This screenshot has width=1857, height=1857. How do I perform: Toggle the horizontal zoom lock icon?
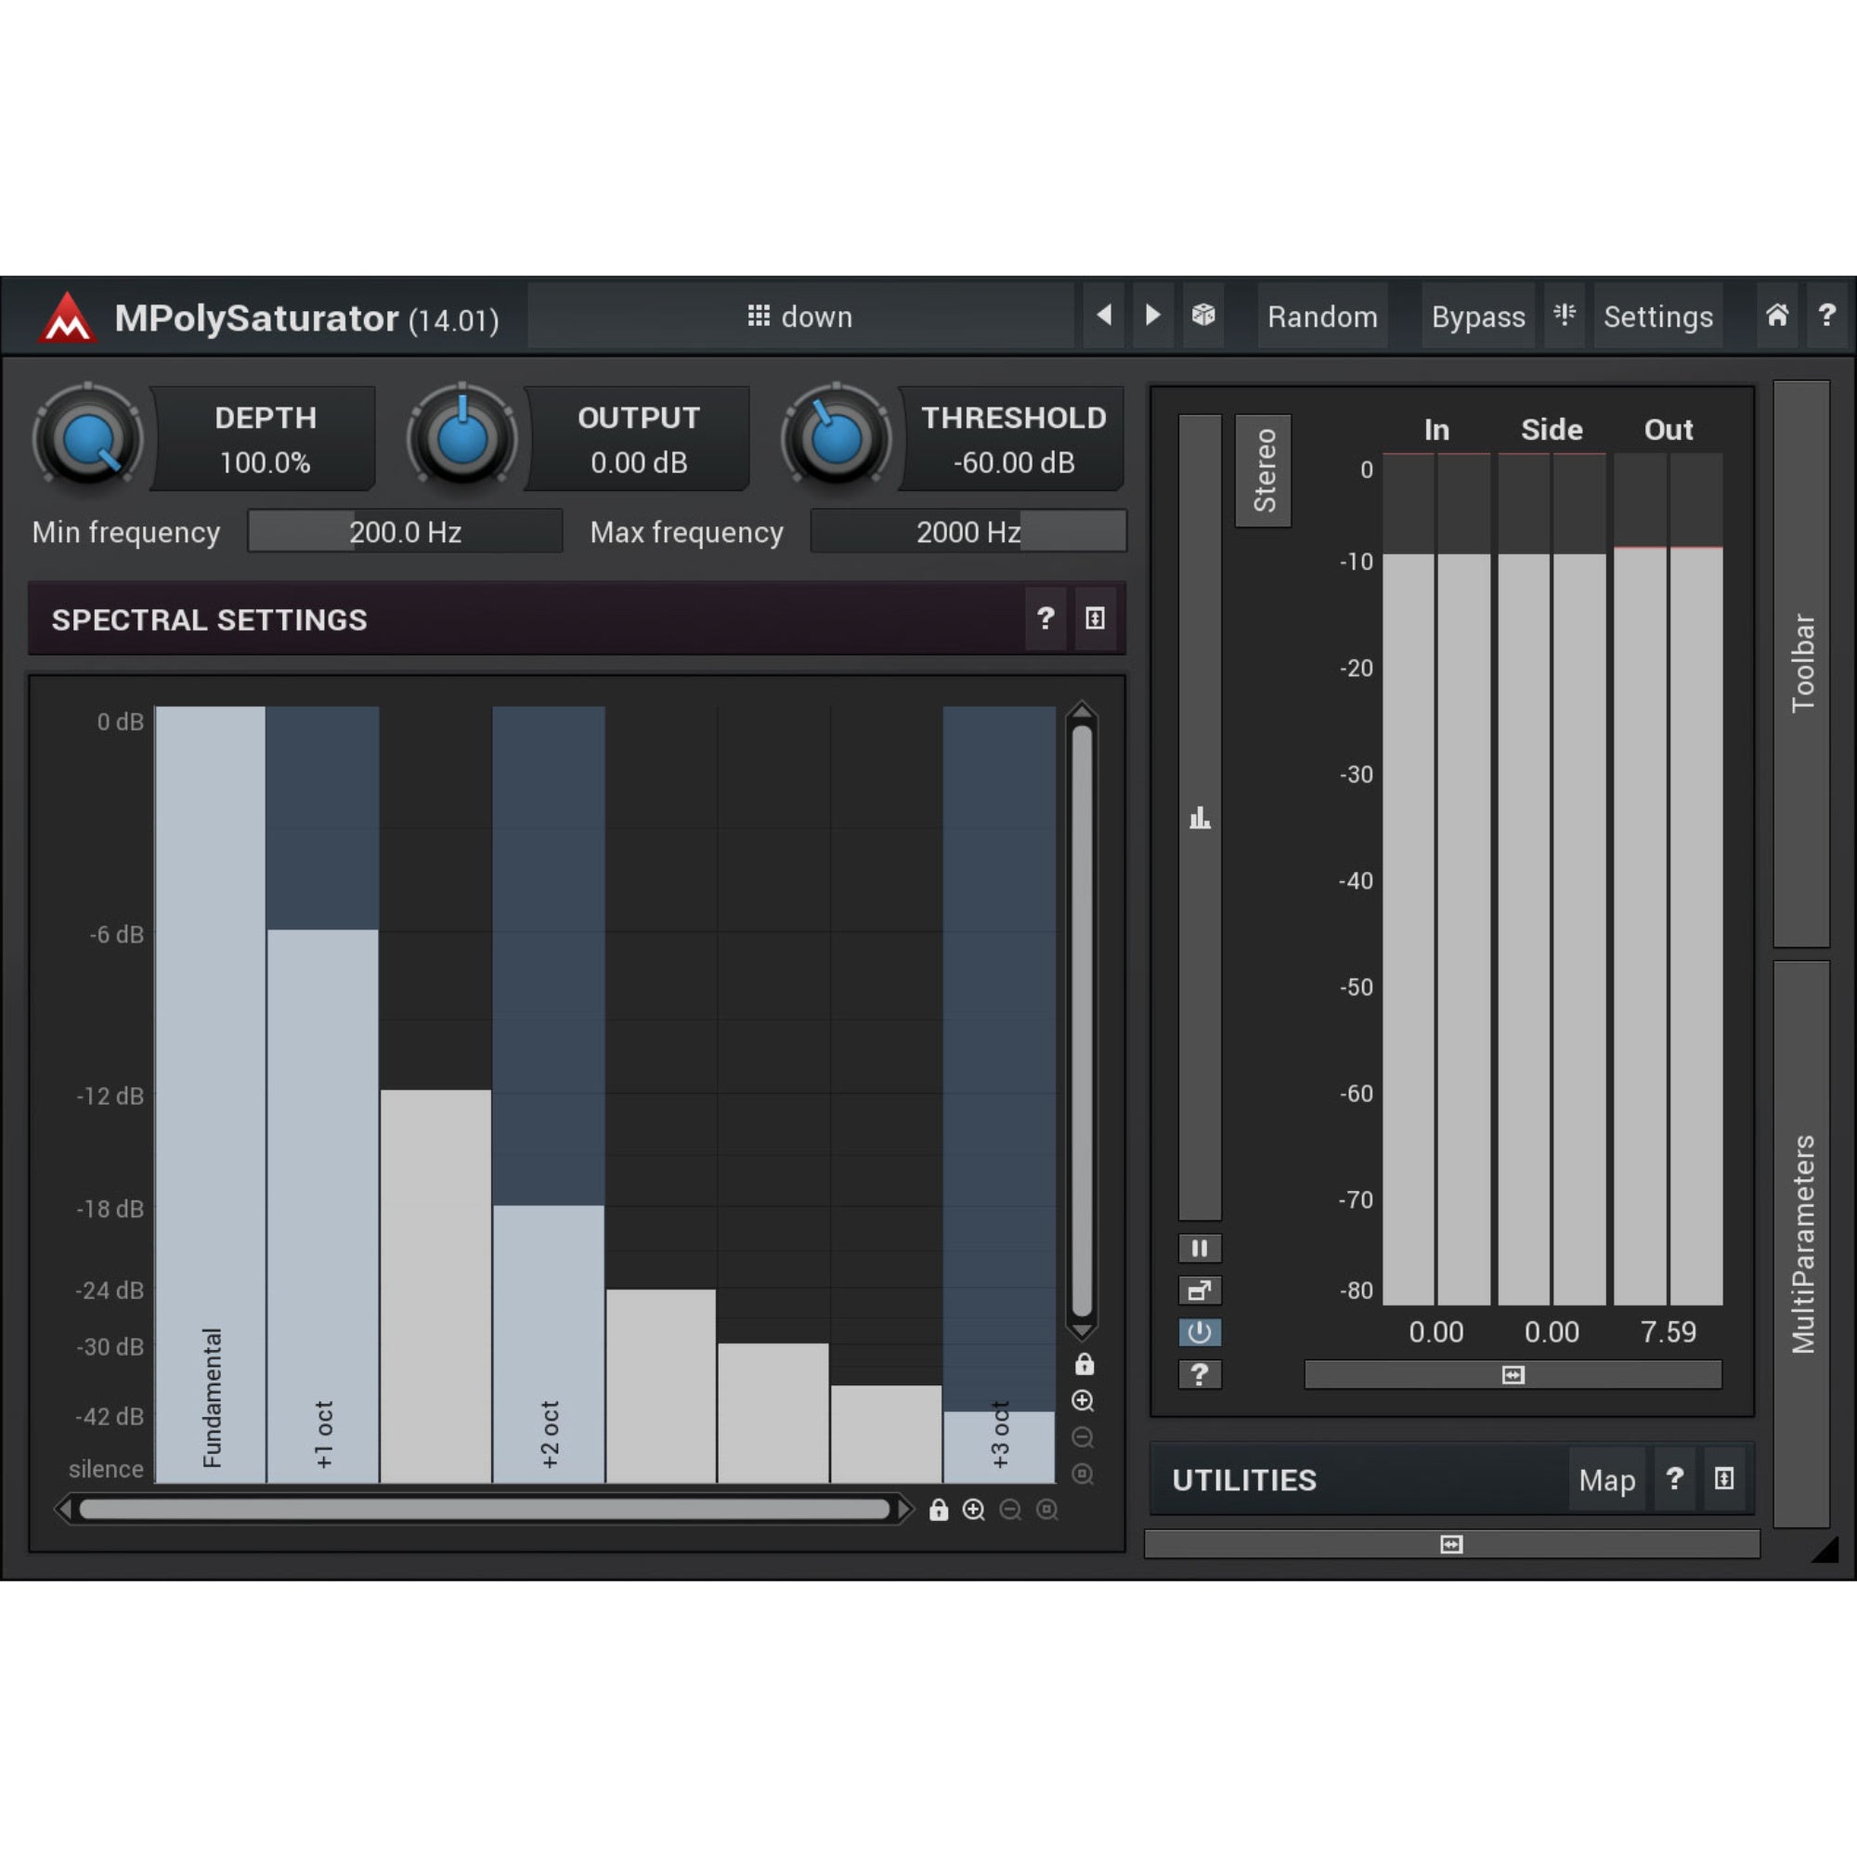[939, 1510]
